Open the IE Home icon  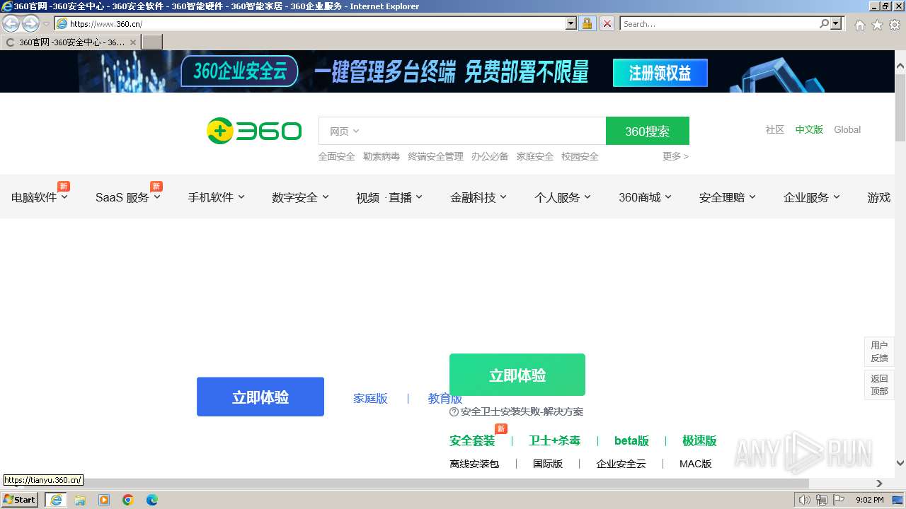pyautogui.click(x=859, y=25)
